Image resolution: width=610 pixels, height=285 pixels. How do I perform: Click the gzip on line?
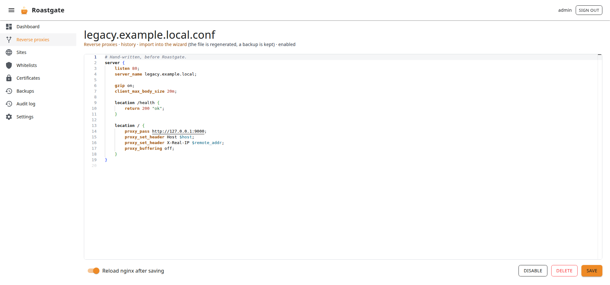pyautogui.click(x=125, y=86)
